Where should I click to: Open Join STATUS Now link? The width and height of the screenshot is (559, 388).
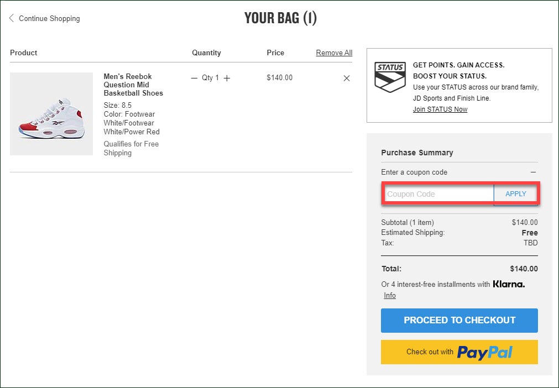pyautogui.click(x=440, y=109)
